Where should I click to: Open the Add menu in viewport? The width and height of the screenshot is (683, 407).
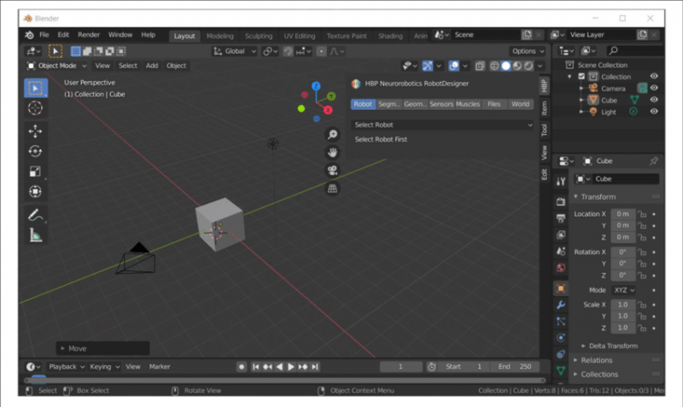[152, 66]
